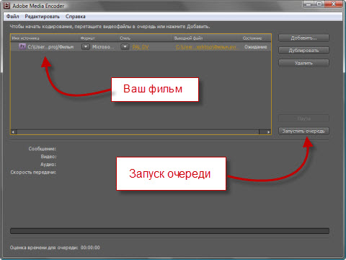346x260 pixels.
Task: Open the Редактировать menu
Action: point(43,17)
